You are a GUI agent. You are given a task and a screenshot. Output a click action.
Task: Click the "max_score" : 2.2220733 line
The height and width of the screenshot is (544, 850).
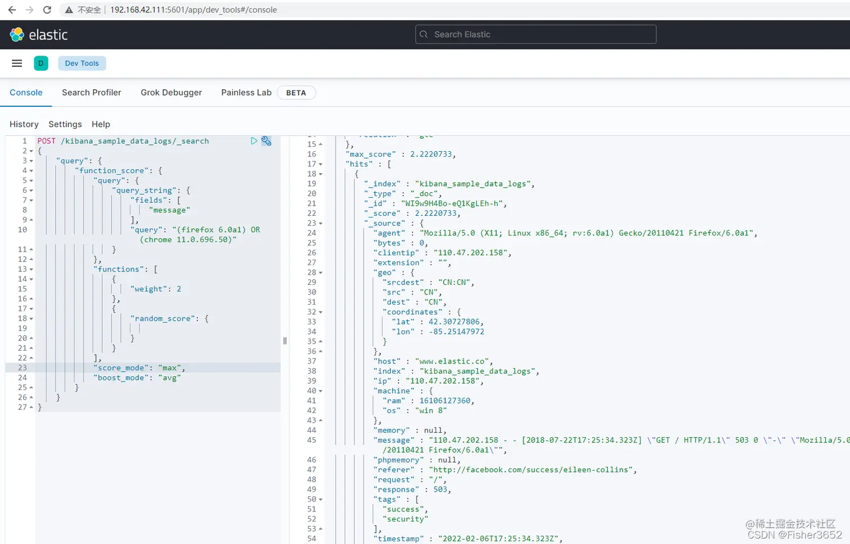[400, 154]
